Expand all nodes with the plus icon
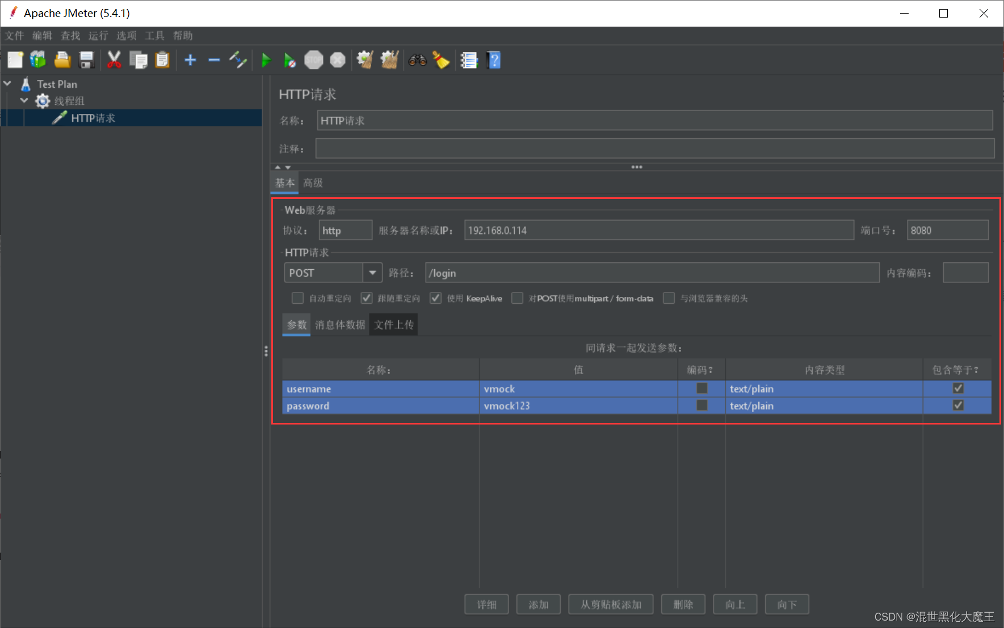Screen dimensions: 1004x628 pos(191,60)
